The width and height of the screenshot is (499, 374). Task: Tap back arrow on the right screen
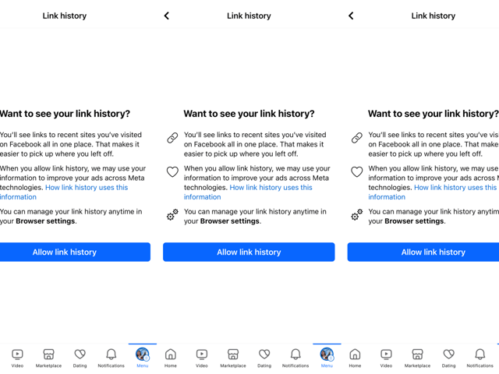[351, 16]
